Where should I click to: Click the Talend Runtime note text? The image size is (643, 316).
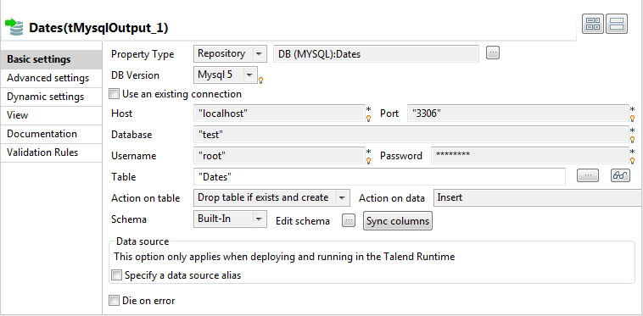(284, 257)
